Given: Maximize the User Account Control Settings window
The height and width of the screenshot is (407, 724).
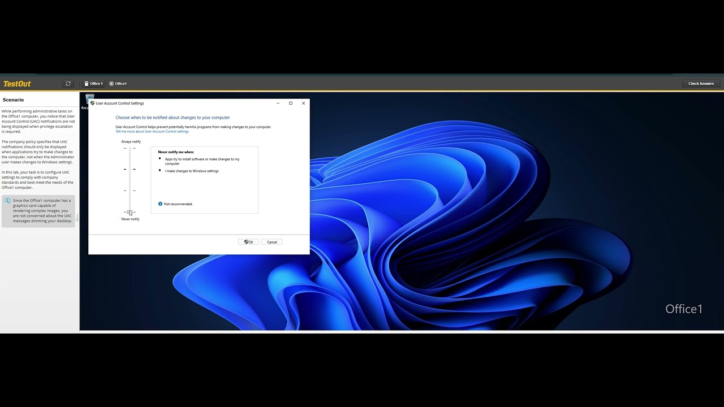Looking at the screenshot, I should click(291, 103).
